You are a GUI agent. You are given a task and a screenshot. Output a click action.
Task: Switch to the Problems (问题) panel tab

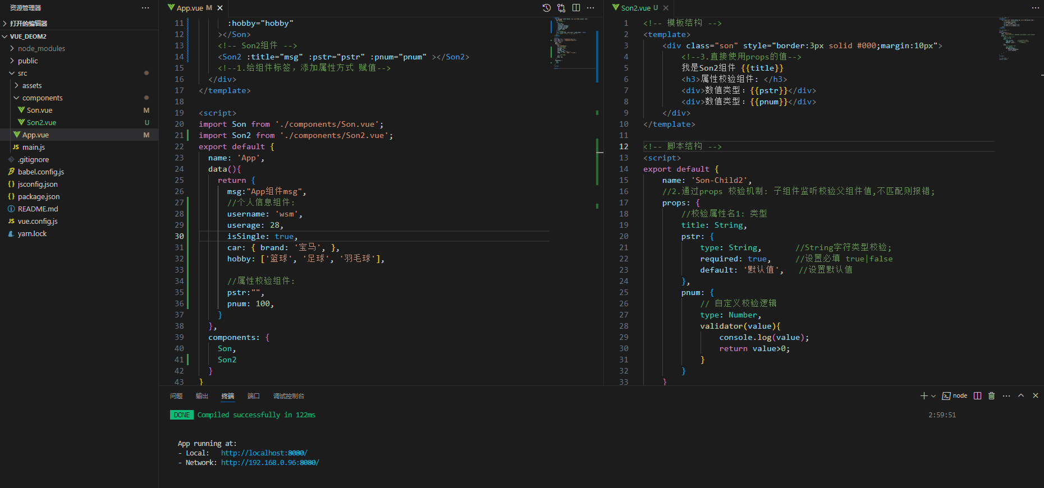click(x=176, y=396)
